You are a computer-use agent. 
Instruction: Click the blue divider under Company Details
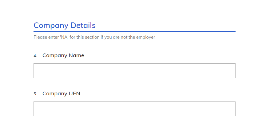coord(134,31)
